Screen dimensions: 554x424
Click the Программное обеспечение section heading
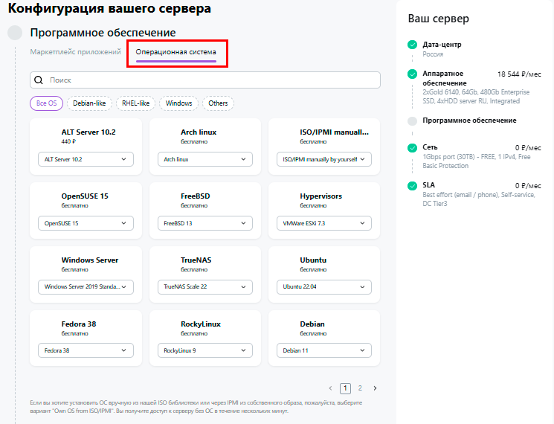pos(103,33)
